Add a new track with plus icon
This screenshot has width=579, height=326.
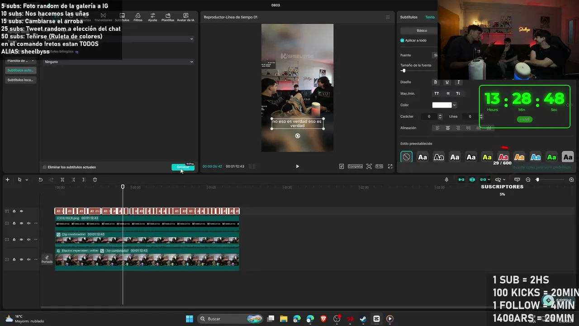pos(7,180)
